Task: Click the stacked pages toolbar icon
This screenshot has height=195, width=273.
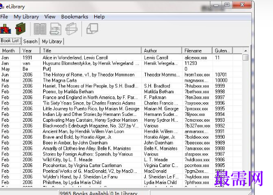Action: [x=92, y=29]
